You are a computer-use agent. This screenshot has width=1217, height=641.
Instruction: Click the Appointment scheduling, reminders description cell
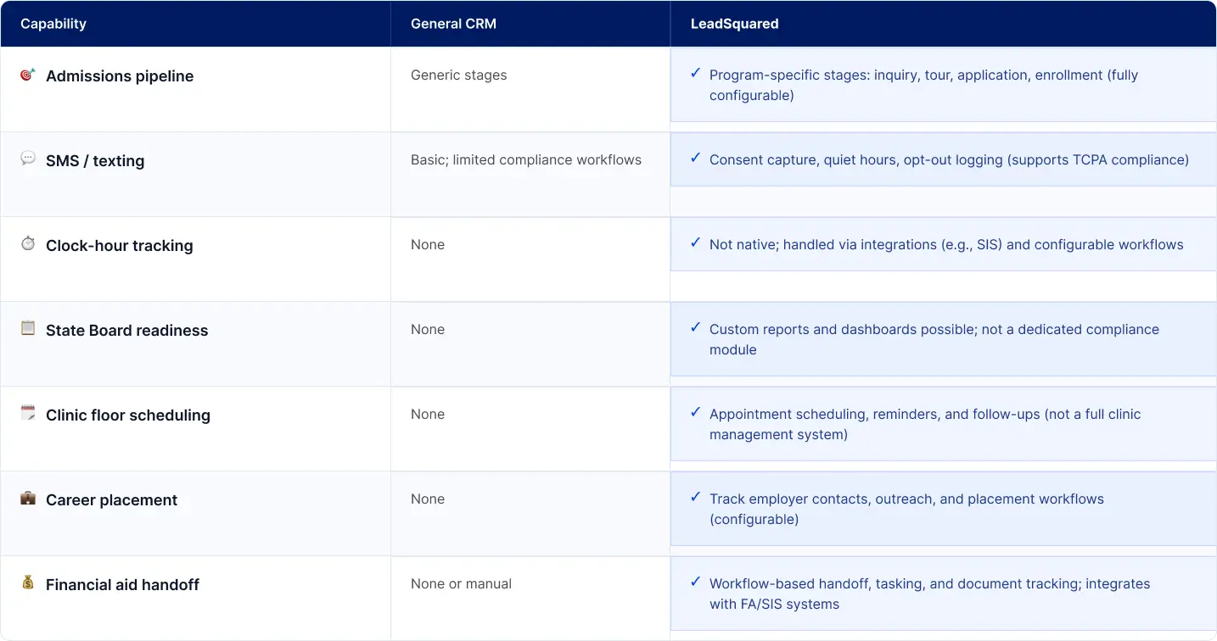click(x=924, y=424)
